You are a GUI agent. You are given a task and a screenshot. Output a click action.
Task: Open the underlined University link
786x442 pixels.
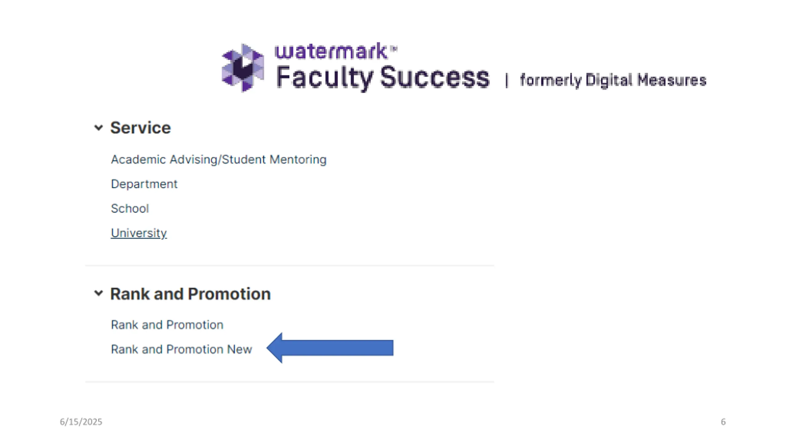click(139, 233)
